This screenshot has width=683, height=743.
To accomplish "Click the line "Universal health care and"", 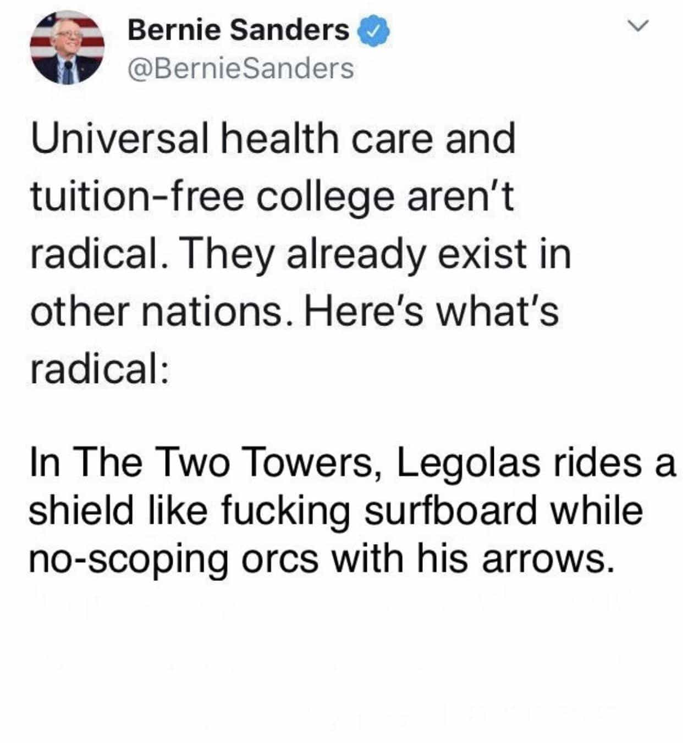I will click(x=273, y=138).
